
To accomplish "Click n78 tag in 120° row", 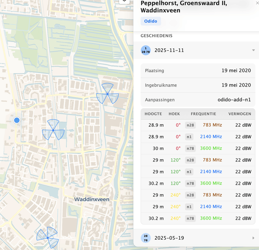I will (x=190, y=183).
